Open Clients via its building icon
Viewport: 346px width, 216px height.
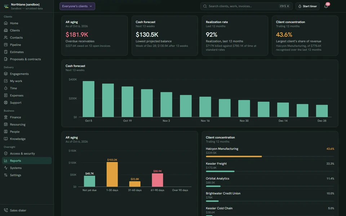(x=6, y=30)
